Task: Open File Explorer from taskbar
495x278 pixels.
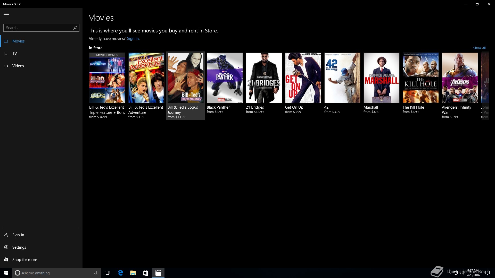Action: (x=133, y=273)
